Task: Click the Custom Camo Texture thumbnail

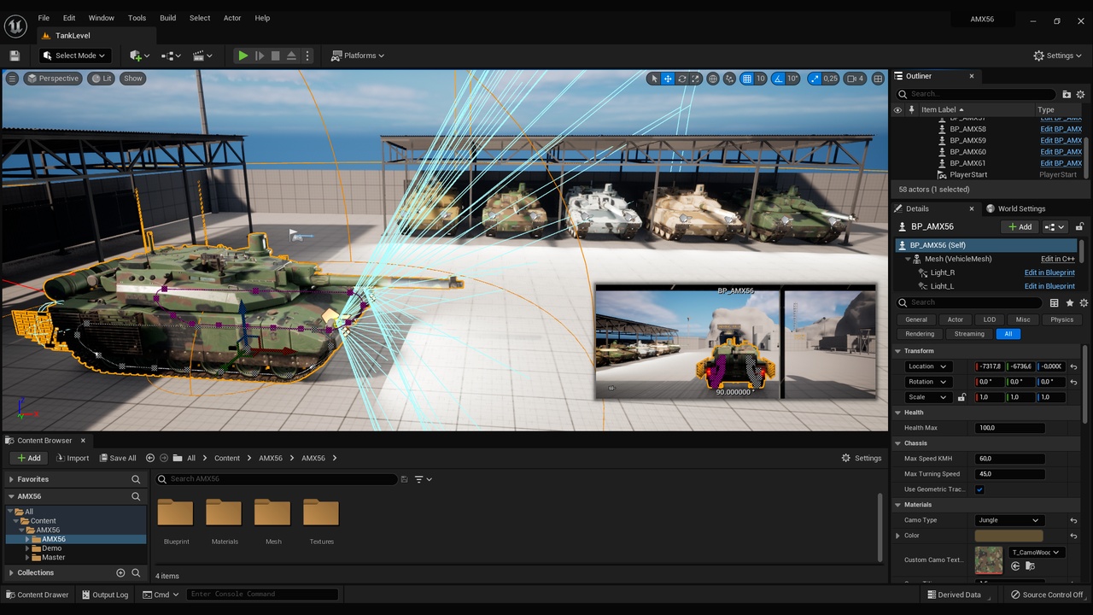Action: 989,560
